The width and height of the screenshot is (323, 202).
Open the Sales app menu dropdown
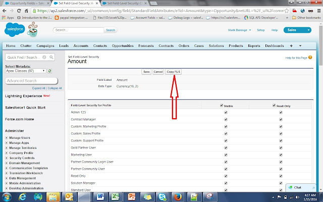[x=297, y=30]
